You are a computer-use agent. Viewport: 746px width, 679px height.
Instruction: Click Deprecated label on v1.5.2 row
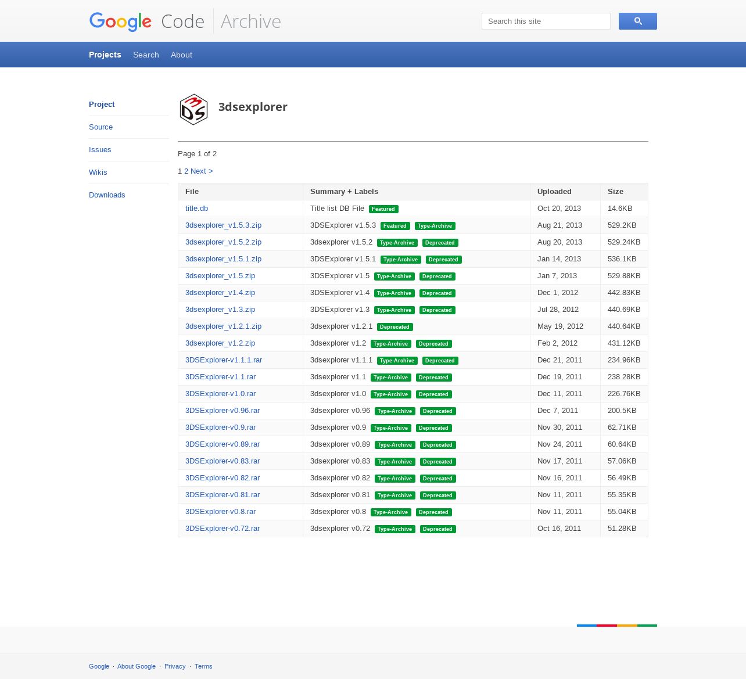pos(440,243)
